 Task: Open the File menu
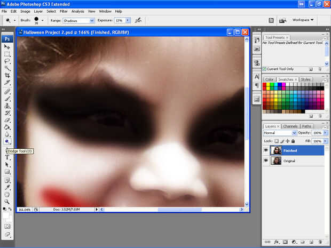pyautogui.click(x=4, y=11)
